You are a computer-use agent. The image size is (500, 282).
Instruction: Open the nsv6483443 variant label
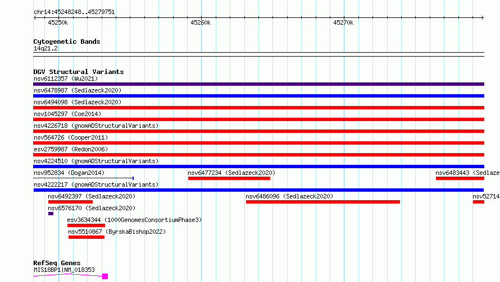467,173
